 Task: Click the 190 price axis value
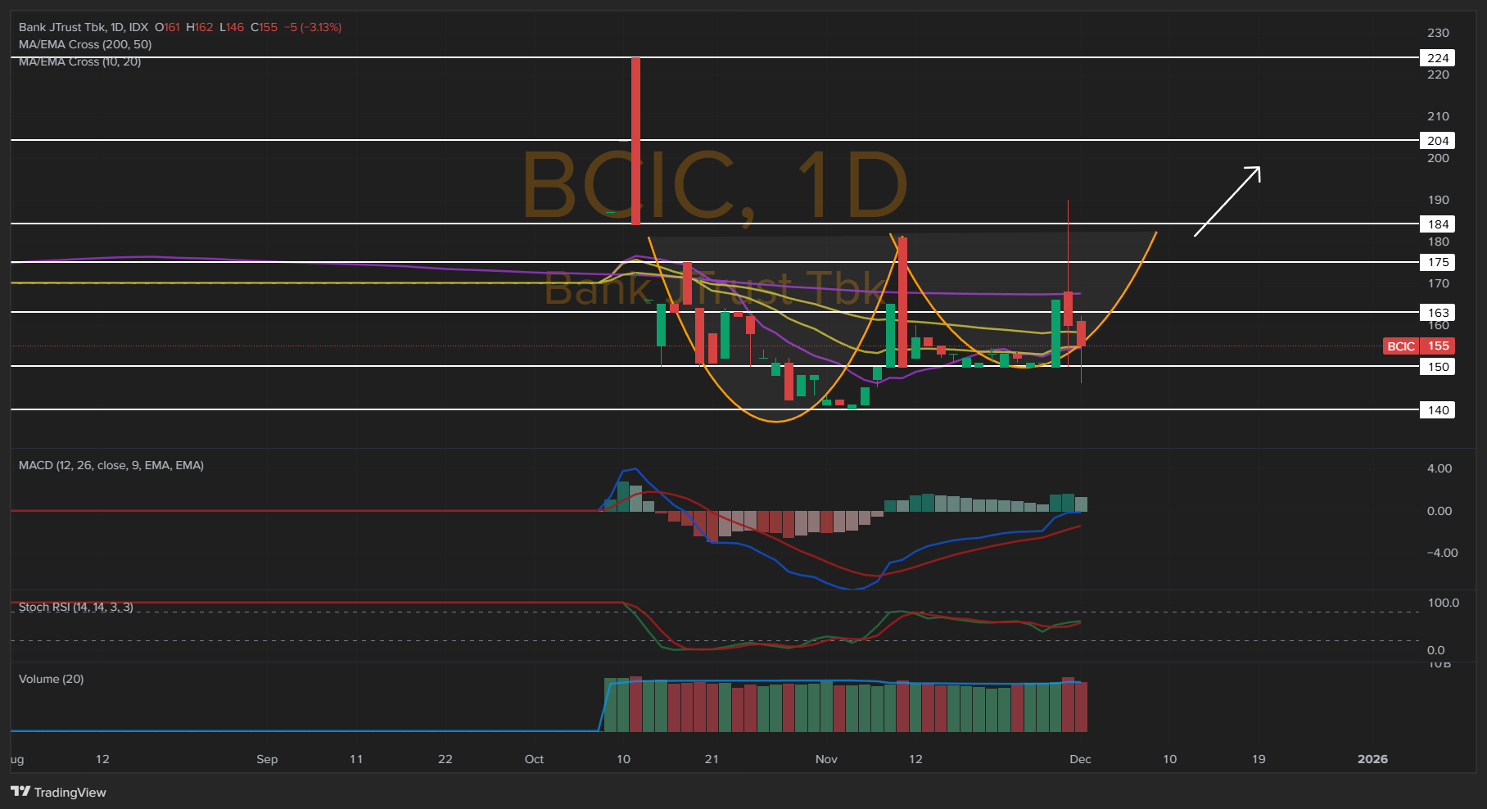[1438, 200]
